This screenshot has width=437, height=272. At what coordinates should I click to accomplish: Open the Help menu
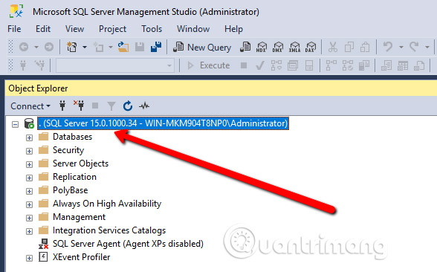pos(233,29)
